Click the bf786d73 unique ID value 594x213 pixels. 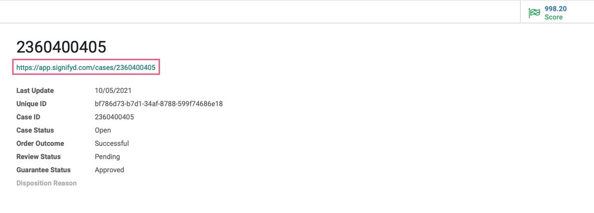pyautogui.click(x=159, y=104)
